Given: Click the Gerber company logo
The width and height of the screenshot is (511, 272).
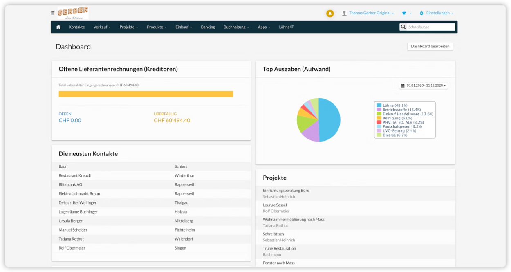Looking at the screenshot, I should click(73, 13).
